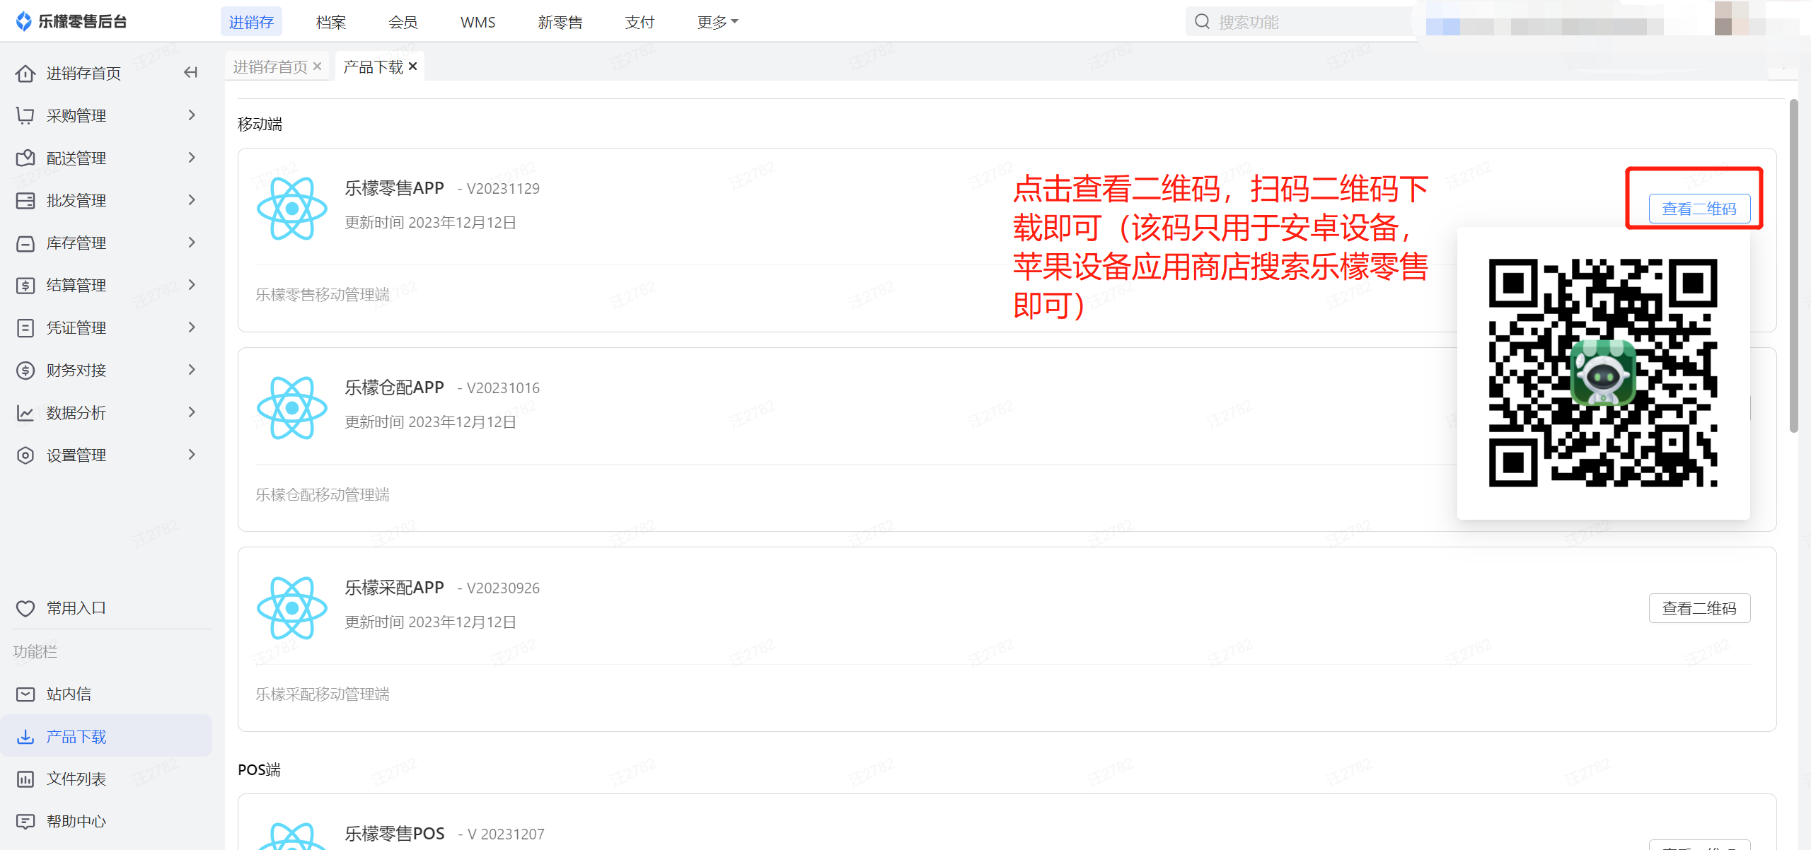Viewport: 1811px width, 850px height.
Task: Click the 乐檬零售APP atom logo
Action: (x=292, y=209)
